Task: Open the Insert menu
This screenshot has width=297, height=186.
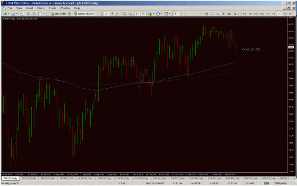Action: click(29, 8)
